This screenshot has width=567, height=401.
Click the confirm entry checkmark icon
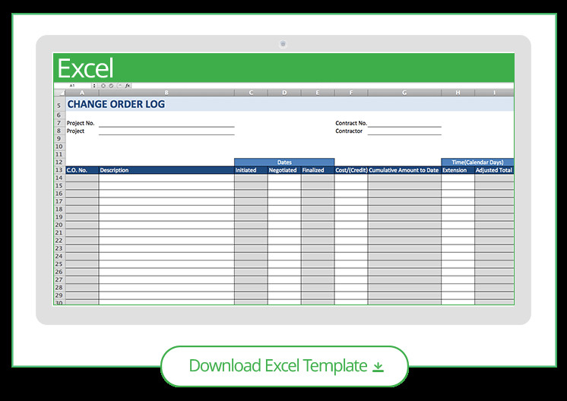point(111,86)
